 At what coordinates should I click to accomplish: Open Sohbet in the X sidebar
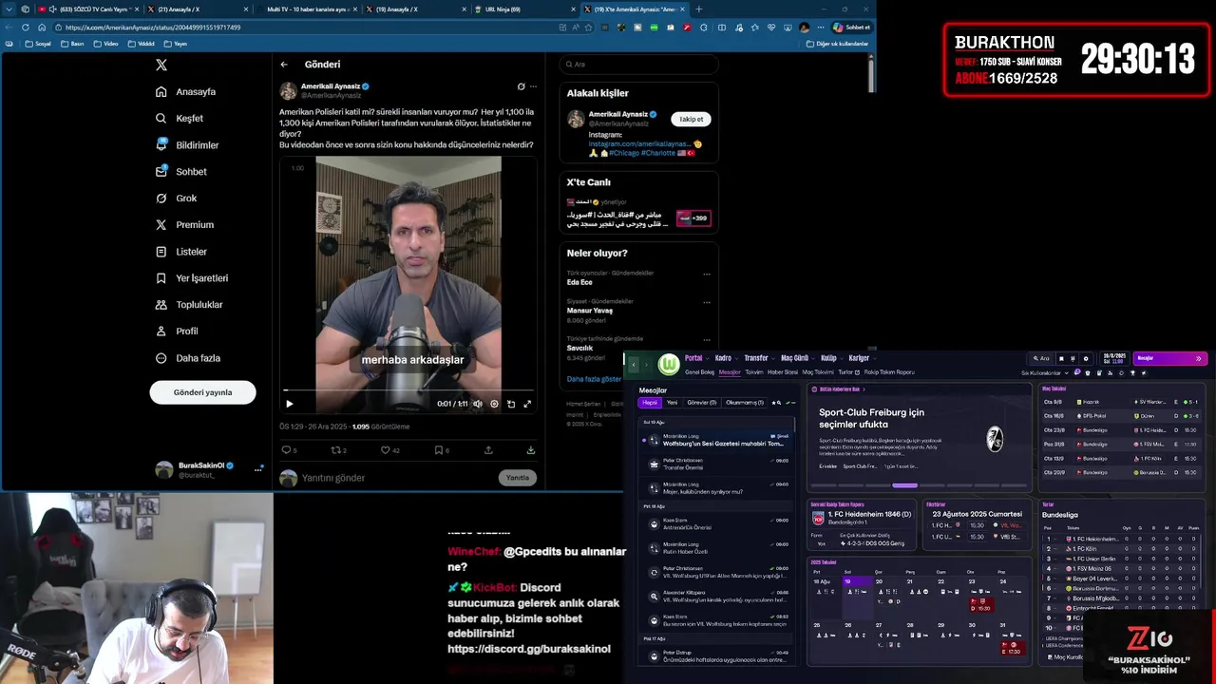click(180, 172)
